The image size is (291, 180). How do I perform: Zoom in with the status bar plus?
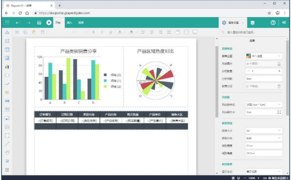tap(258, 178)
